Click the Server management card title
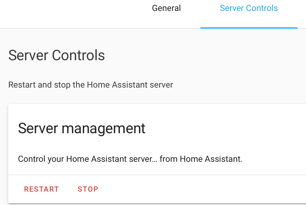 pos(82,128)
